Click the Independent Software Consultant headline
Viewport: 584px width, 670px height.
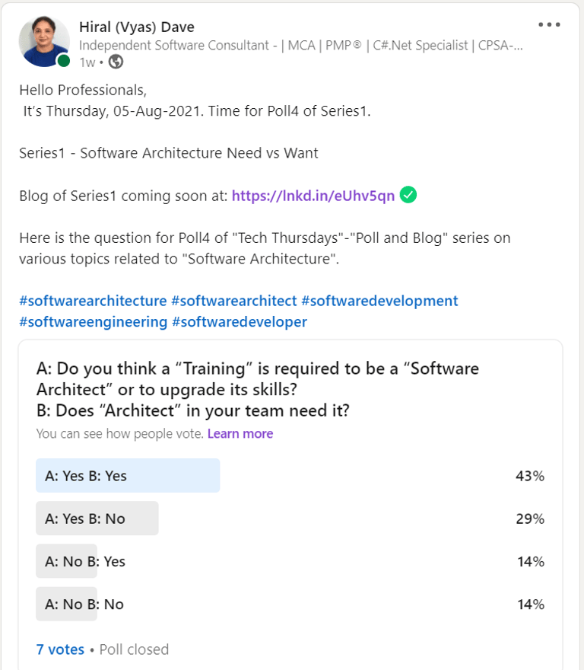click(x=301, y=45)
